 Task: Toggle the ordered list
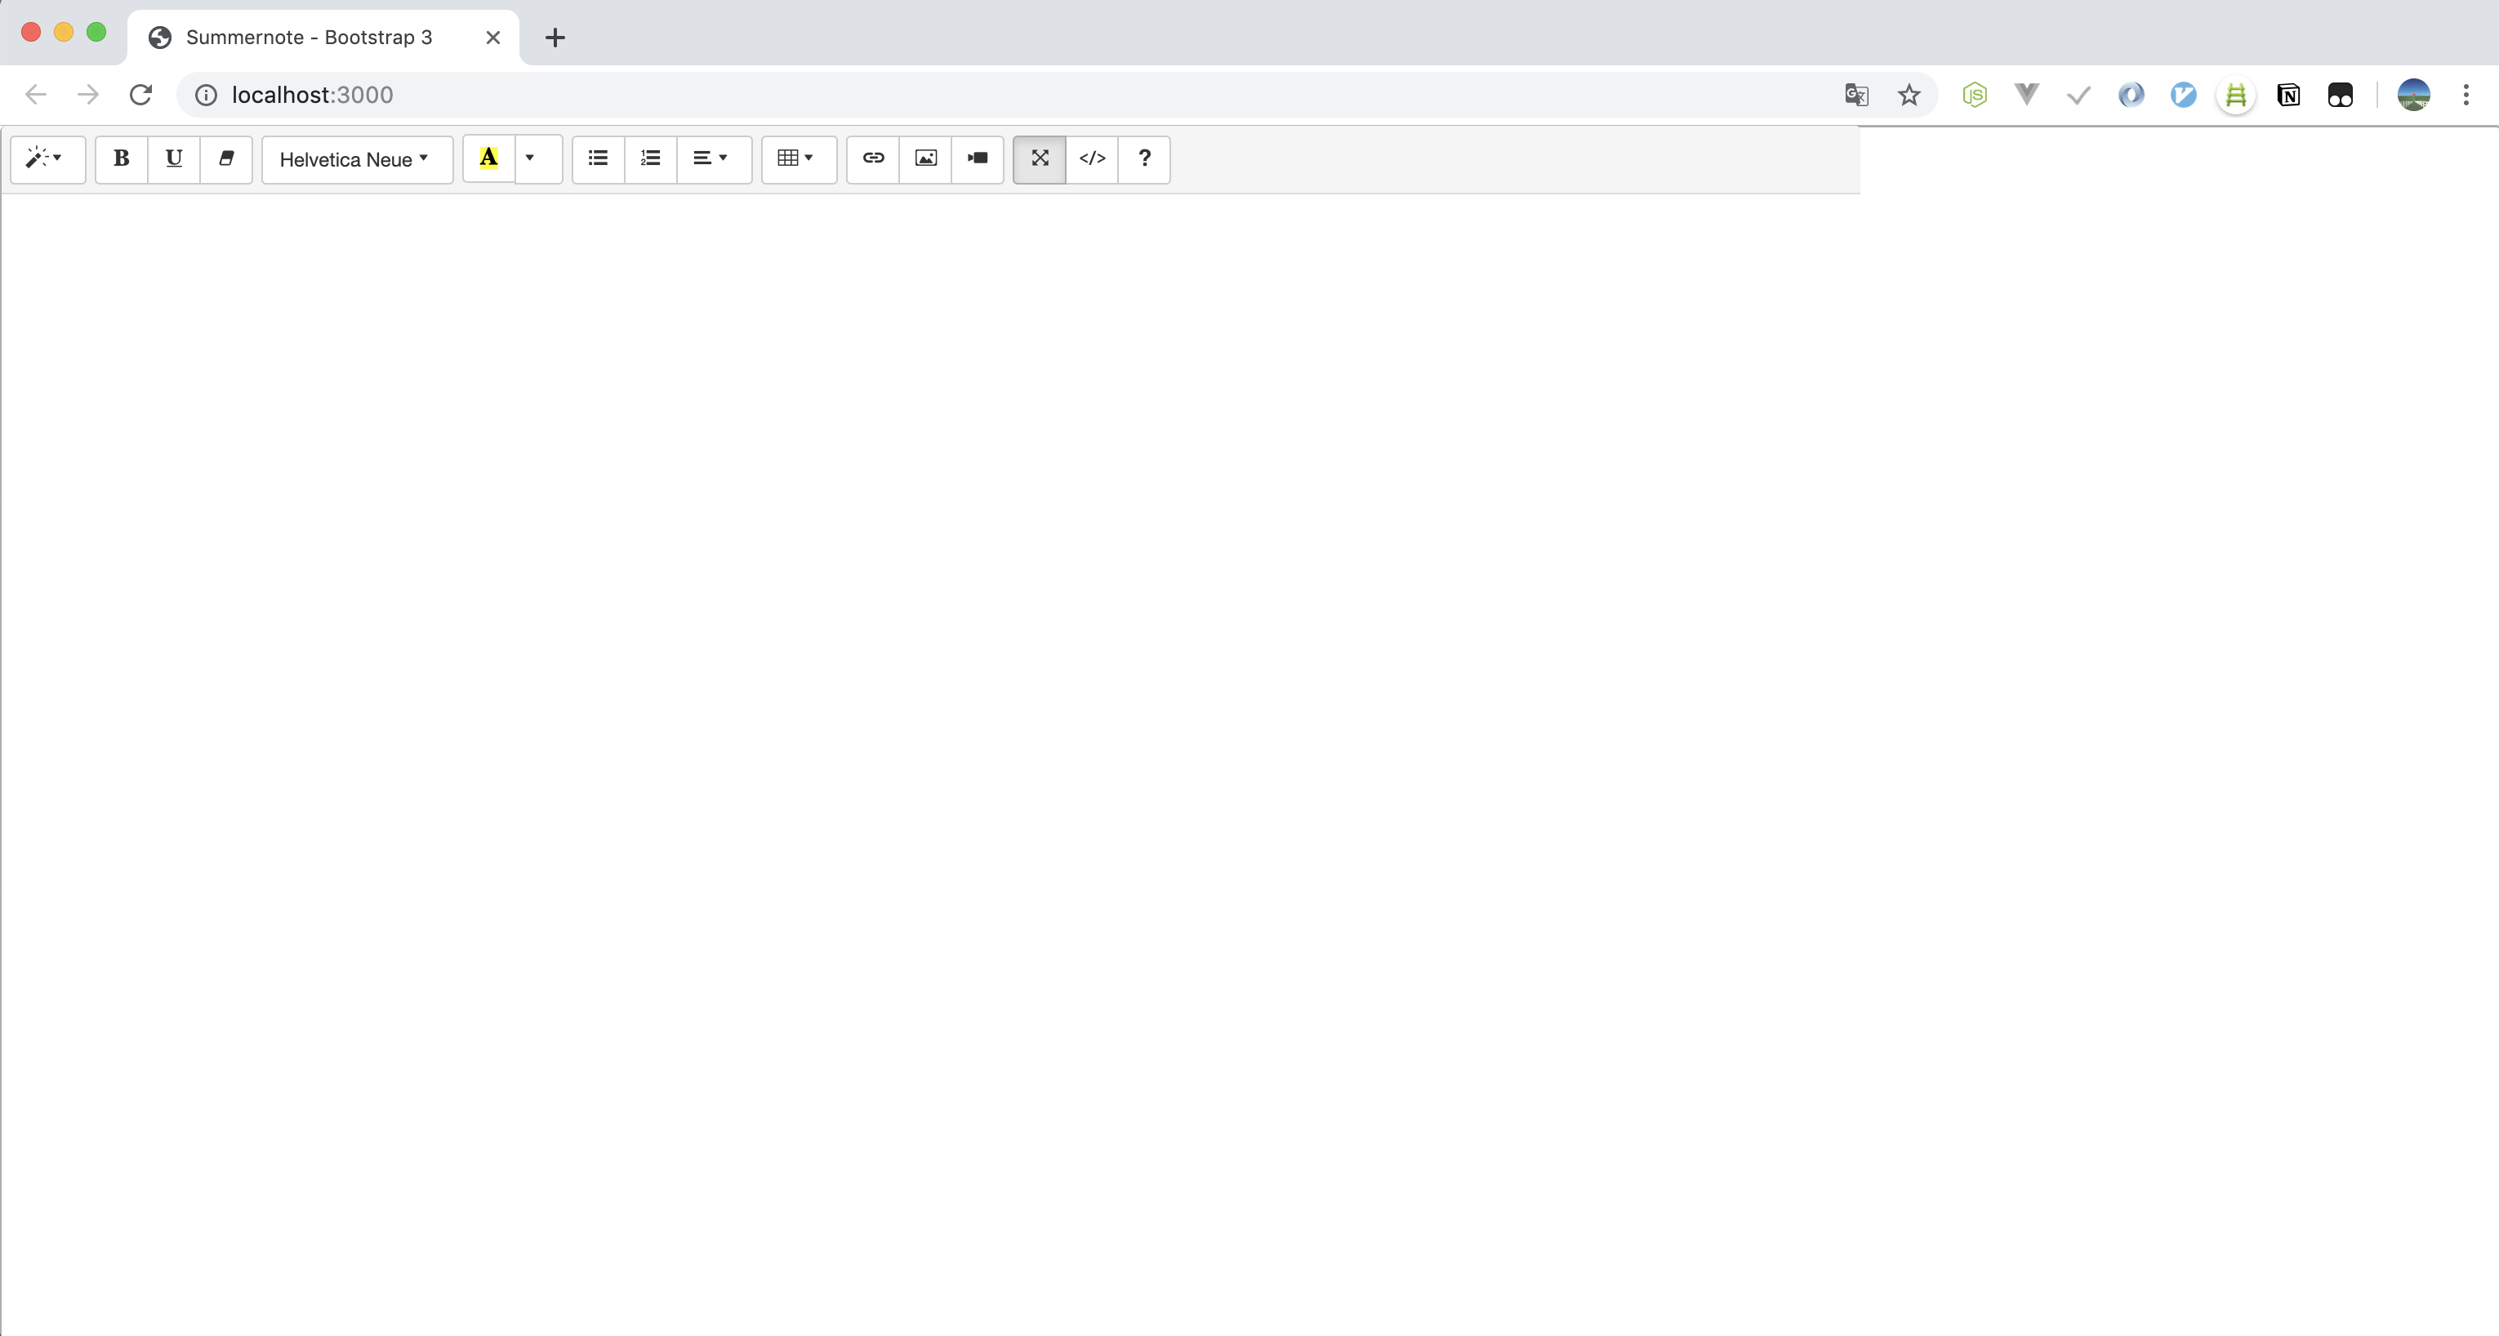tap(649, 159)
